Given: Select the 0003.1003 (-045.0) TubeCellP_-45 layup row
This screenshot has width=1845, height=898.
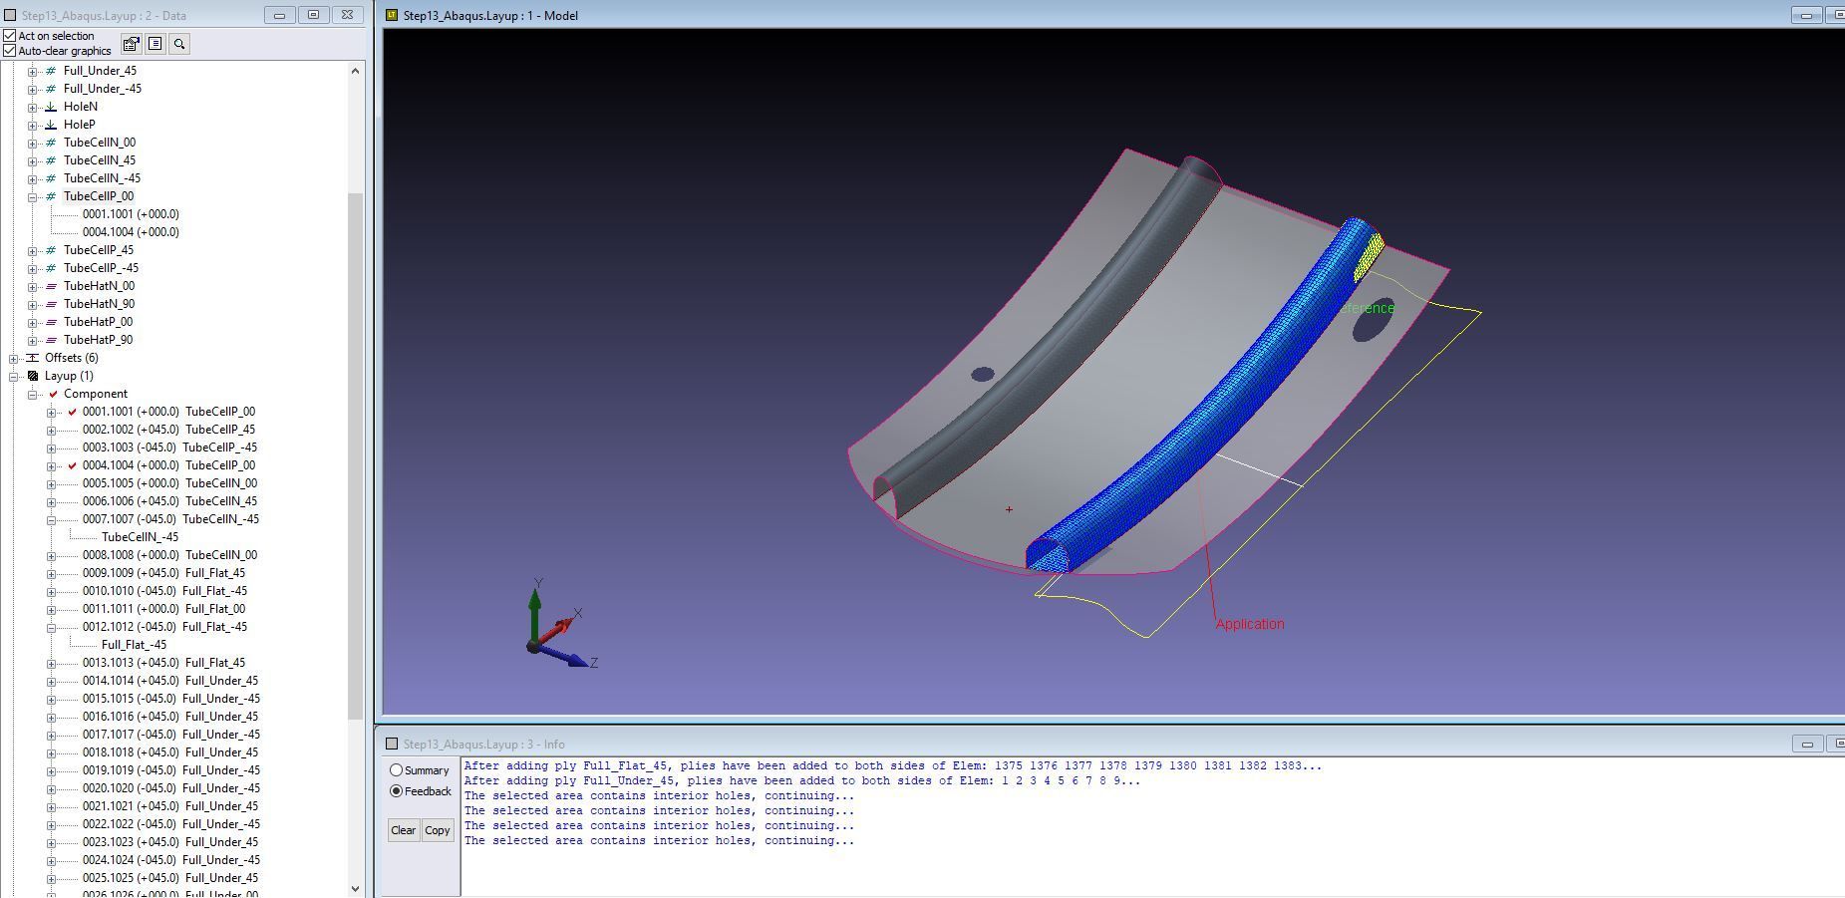Looking at the screenshot, I should pos(169,448).
